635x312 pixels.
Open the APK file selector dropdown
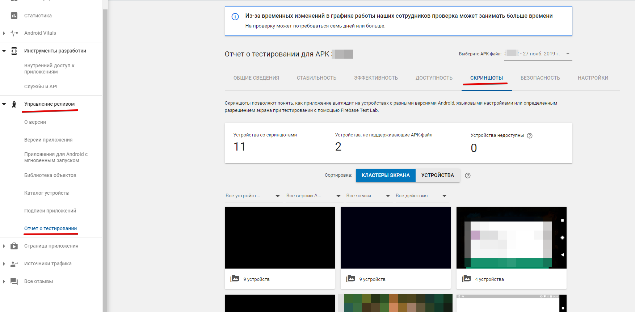pos(538,54)
